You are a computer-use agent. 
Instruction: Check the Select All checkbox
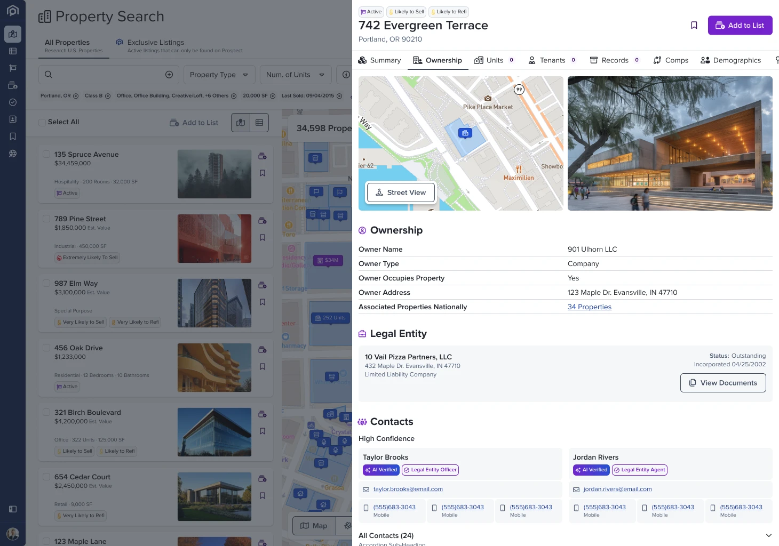point(42,122)
